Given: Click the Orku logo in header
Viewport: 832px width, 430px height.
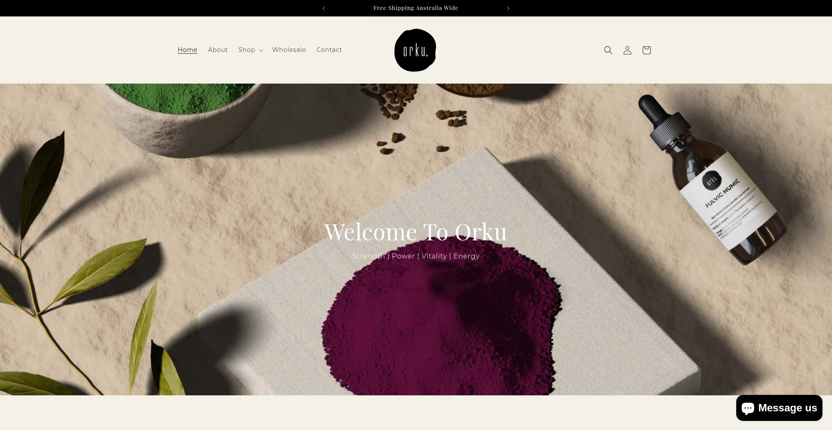Looking at the screenshot, I should [x=415, y=50].
